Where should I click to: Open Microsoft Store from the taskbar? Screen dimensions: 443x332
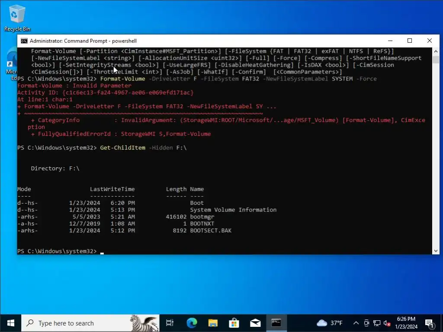point(234,323)
